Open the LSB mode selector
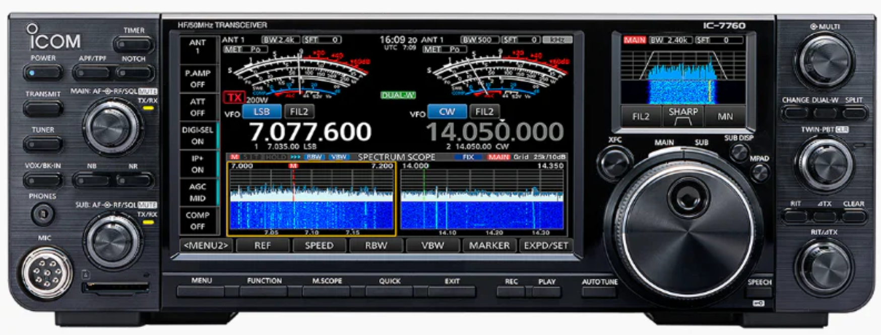The image size is (881, 335). pyautogui.click(x=262, y=111)
